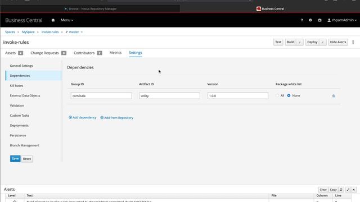Select None for package white list
Image resolution: width=360 pixels, height=202 pixels.
[289, 95]
